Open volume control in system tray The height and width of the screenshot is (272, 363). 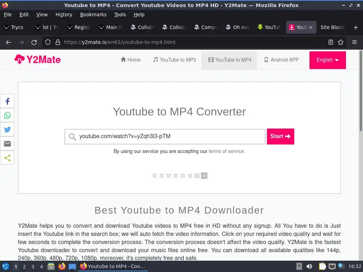point(309,266)
